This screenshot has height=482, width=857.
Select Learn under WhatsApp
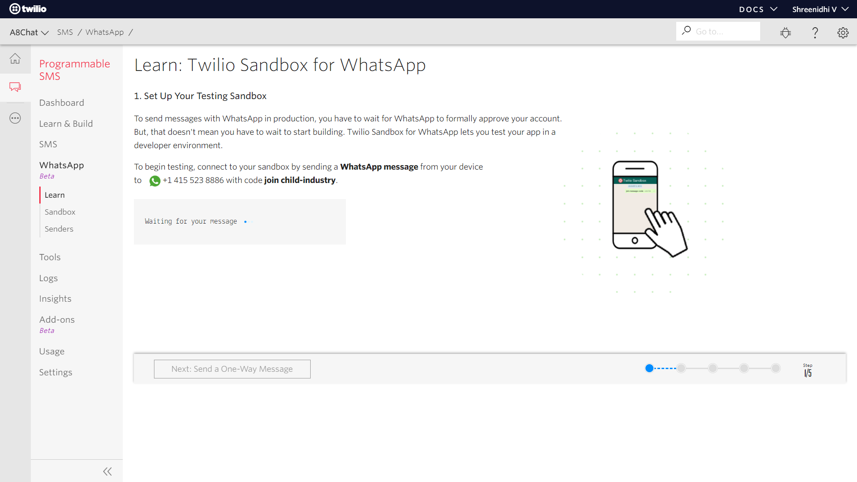coord(54,195)
